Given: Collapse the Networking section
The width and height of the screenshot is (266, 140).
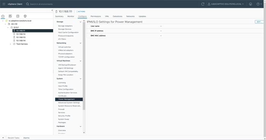Looking at the screenshot, I should pyautogui.click(x=80, y=43).
